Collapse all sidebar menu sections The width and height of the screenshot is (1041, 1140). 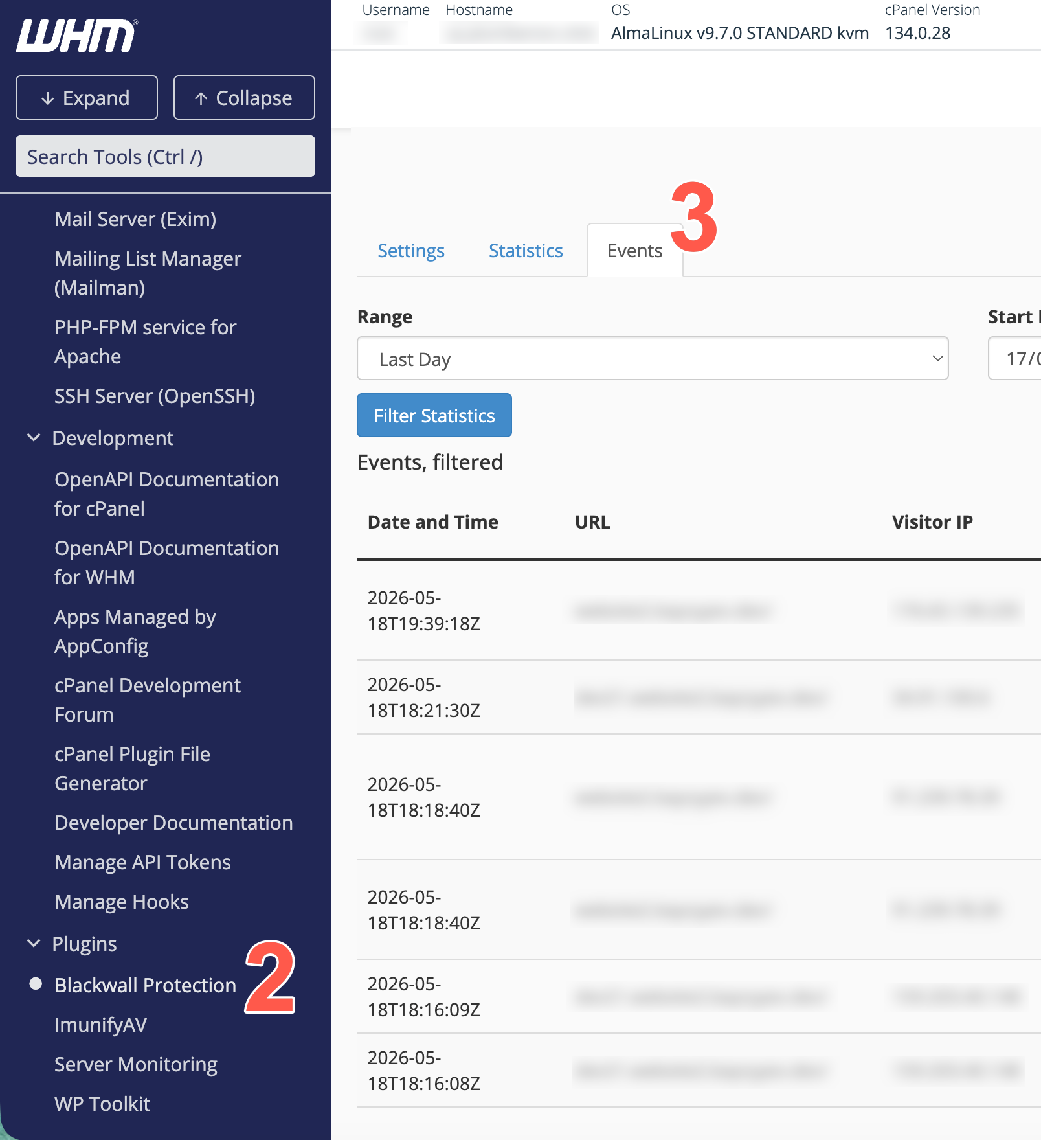(x=244, y=98)
